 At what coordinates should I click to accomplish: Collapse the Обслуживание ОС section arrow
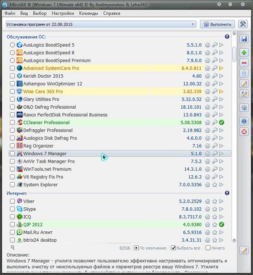point(227,37)
